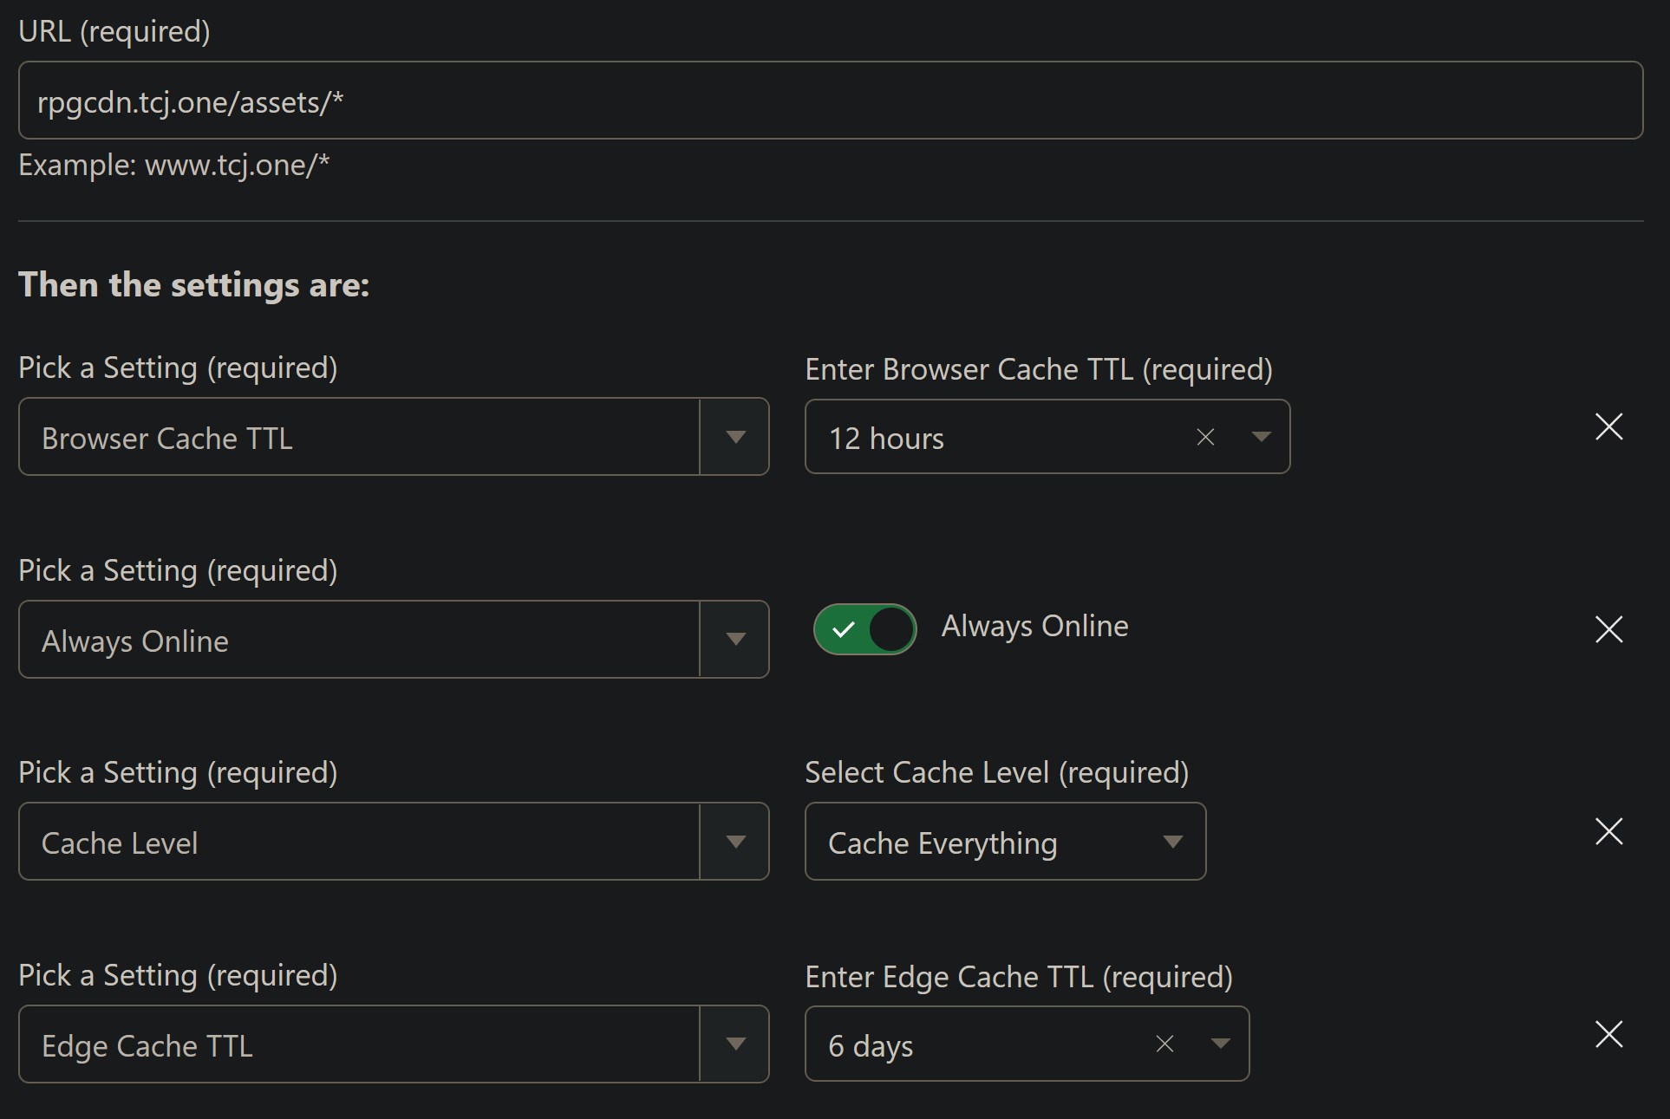Remove the Always Online setting row
Image resolution: width=1670 pixels, height=1119 pixels.
click(x=1608, y=629)
